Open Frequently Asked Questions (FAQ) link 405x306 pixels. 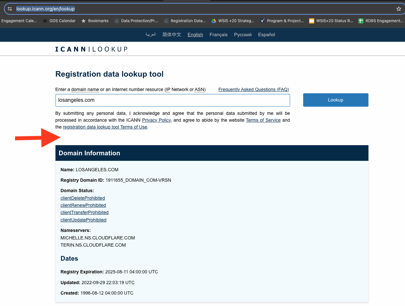[254, 89]
